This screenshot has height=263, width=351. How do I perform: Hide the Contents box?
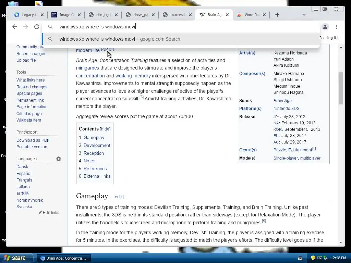[x=105, y=129]
